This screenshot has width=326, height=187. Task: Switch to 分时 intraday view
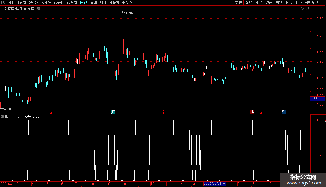(12, 3)
